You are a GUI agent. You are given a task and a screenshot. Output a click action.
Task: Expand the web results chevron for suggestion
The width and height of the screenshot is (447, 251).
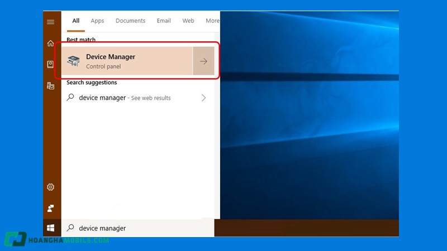pos(203,98)
